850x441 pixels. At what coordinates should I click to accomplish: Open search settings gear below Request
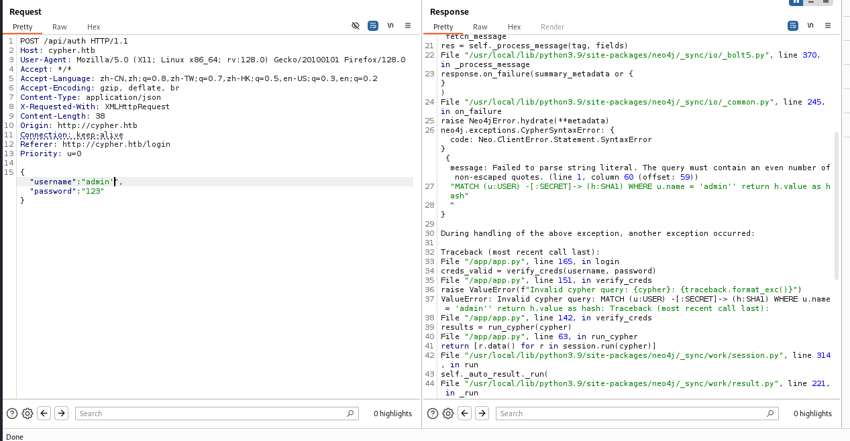(28, 414)
